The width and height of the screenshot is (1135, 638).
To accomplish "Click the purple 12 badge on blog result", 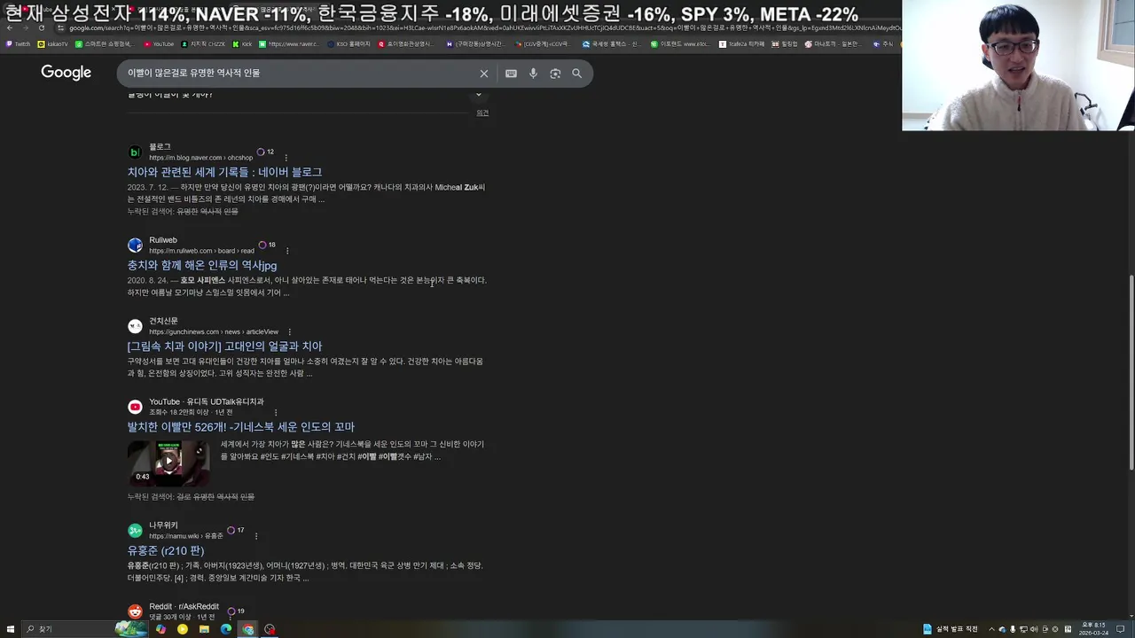I will click(x=265, y=152).
